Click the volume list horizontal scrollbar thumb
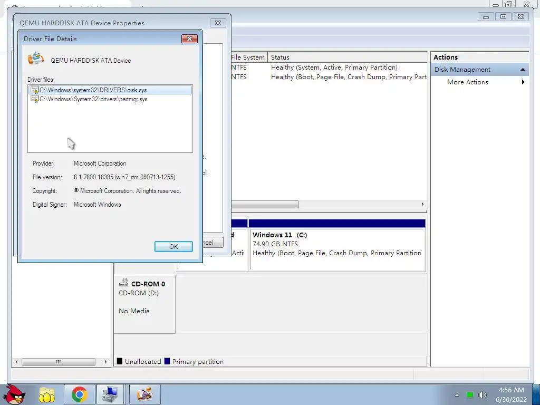Screen dimensions: 540x405 [x=265, y=205]
